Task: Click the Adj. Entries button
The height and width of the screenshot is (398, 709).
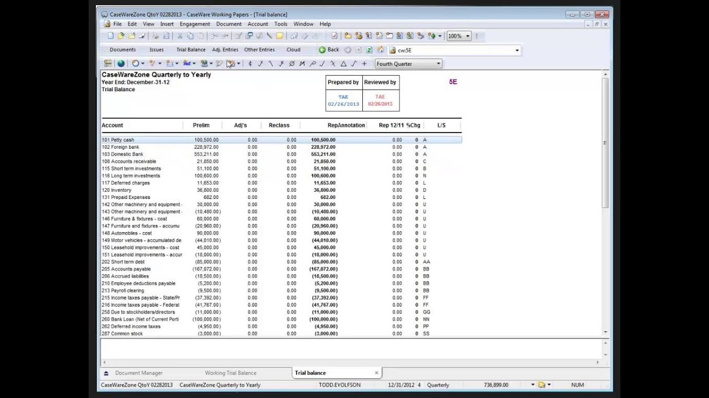Action: pyautogui.click(x=225, y=50)
